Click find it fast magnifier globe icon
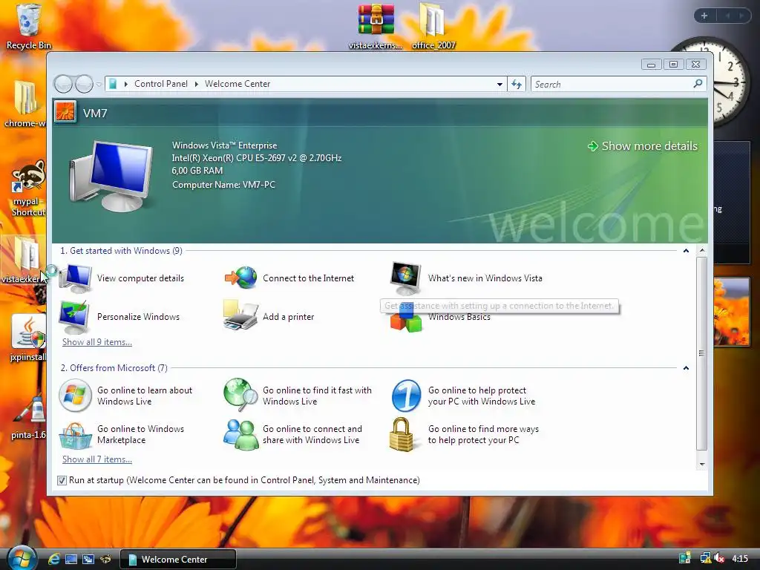The width and height of the screenshot is (760, 570). click(241, 394)
